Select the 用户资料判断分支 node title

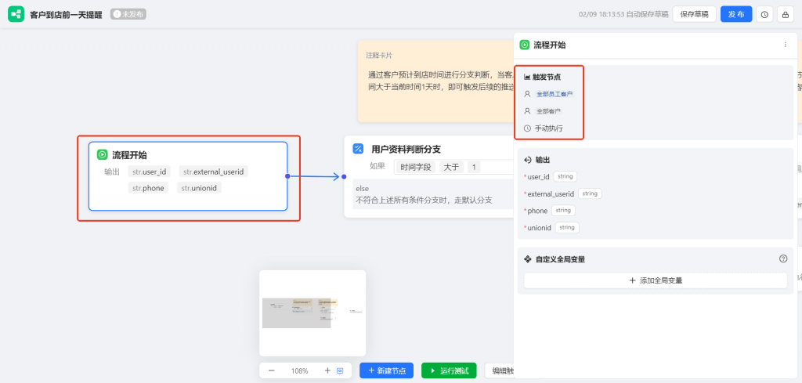pyautogui.click(x=406, y=150)
